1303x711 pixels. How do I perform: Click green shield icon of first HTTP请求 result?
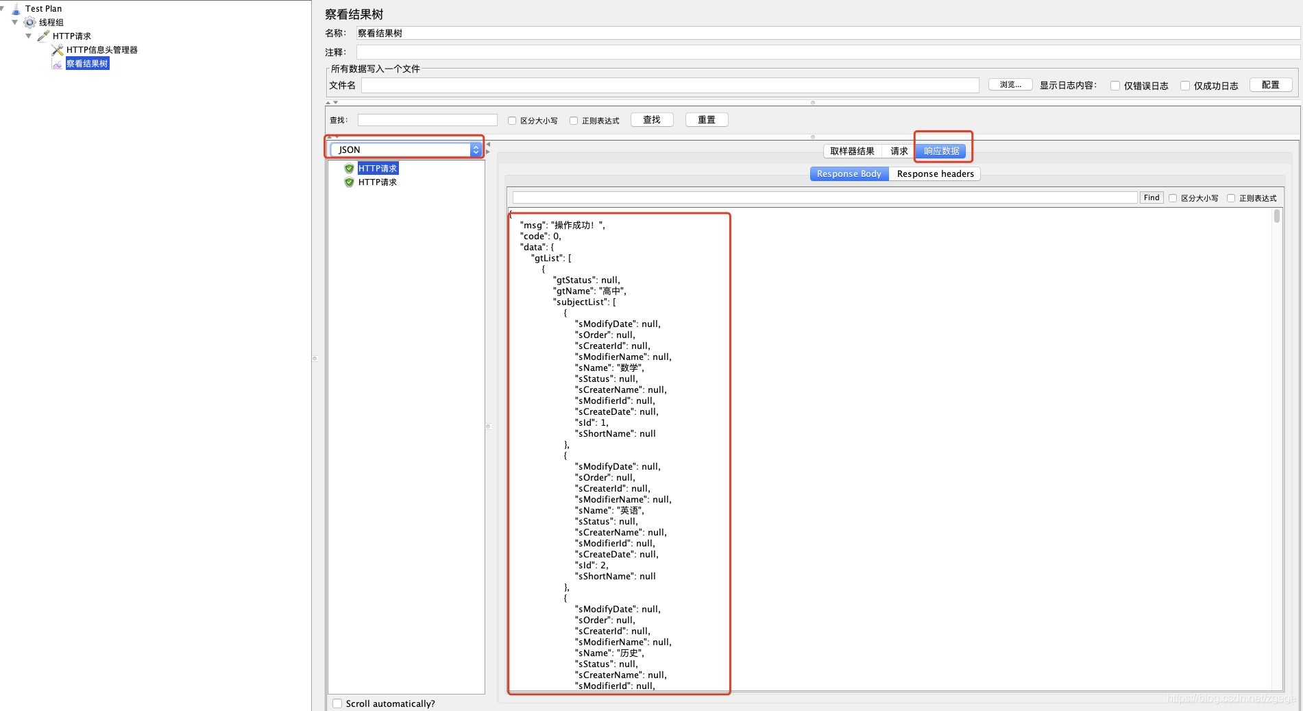[x=350, y=169]
